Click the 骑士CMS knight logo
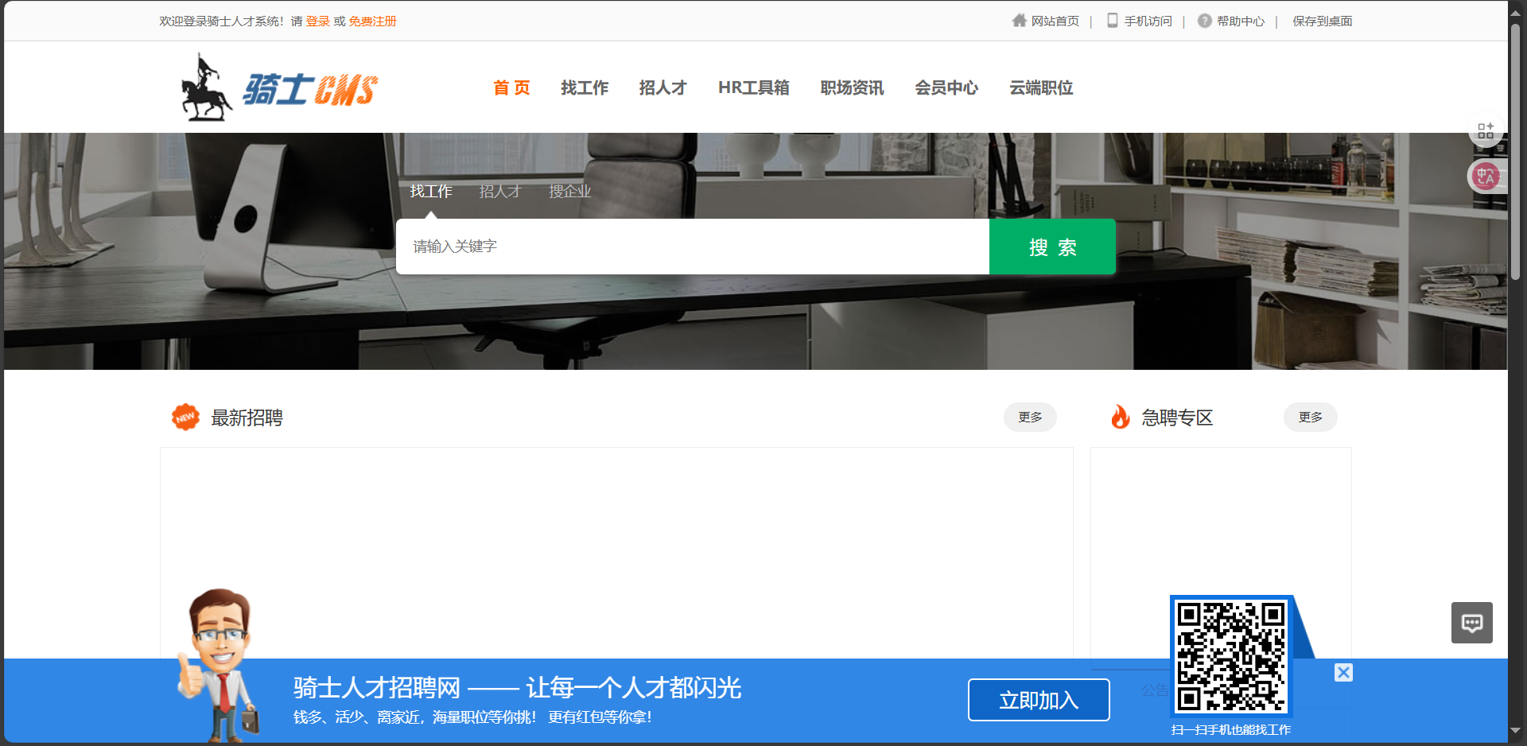1527x746 pixels. [278, 87]
